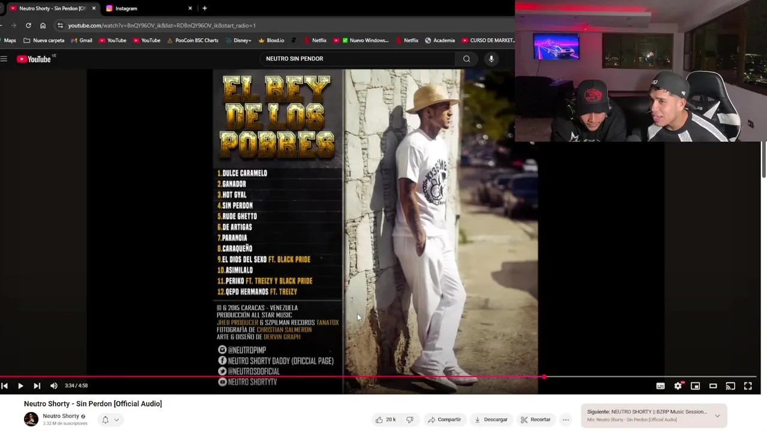Play the Sin Perdon video
The image size is (767, 431).
[20, 386]
